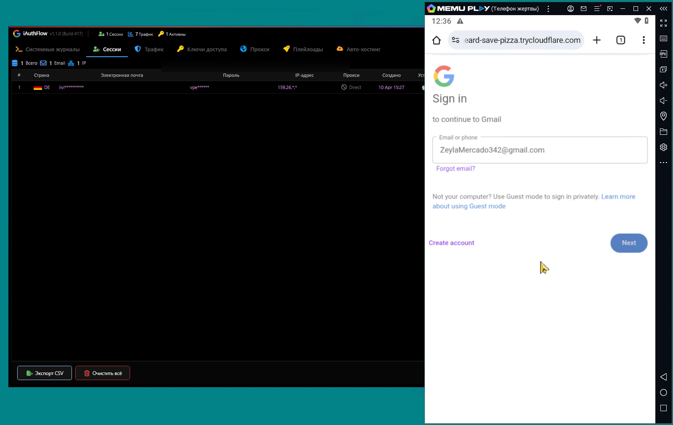
Task: Switch to the Трафик tab
Action: [x=149, y=49]
